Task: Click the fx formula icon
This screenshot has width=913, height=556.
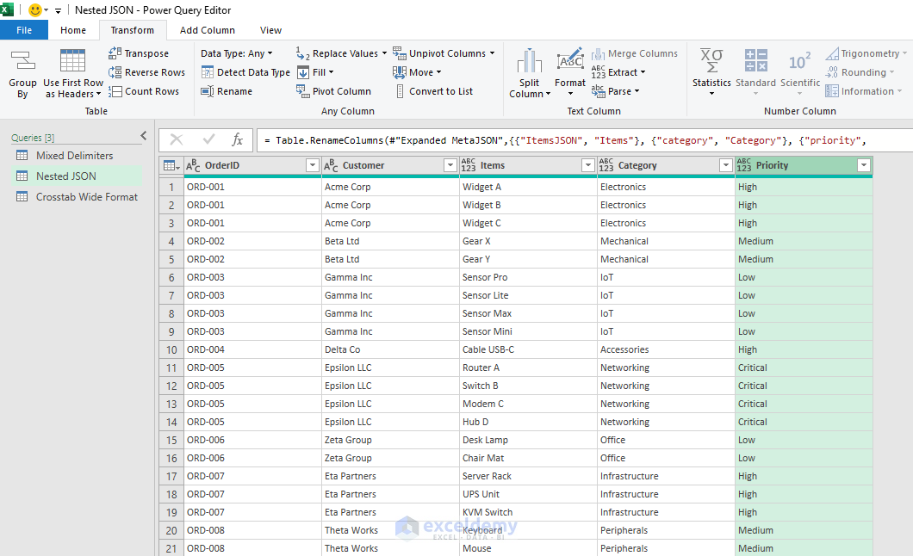Action: point(237,140)
